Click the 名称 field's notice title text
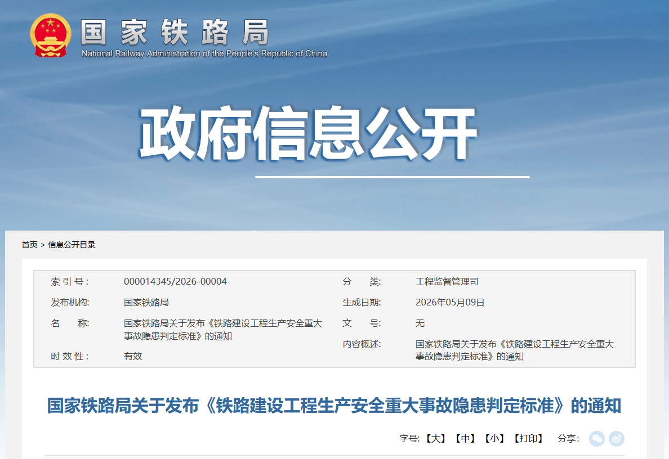 coord(223,330)
